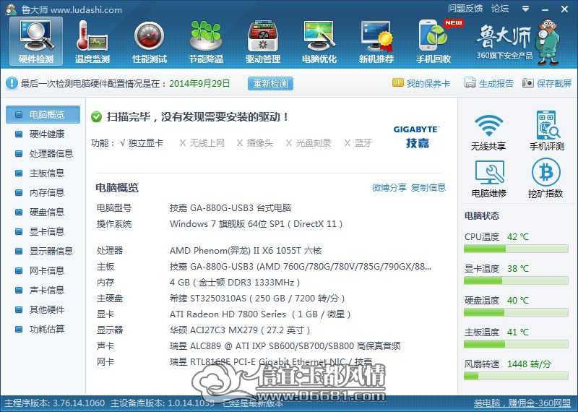The width and height of the screenshot is (578, 412).
Task: Click the 瑞昱 ALC889 sound card text
Action: coord(285,346)
